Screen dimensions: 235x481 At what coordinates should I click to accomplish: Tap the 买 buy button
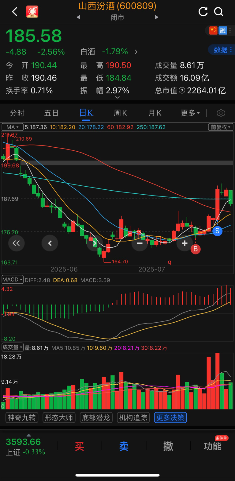[x=80, y=446]
